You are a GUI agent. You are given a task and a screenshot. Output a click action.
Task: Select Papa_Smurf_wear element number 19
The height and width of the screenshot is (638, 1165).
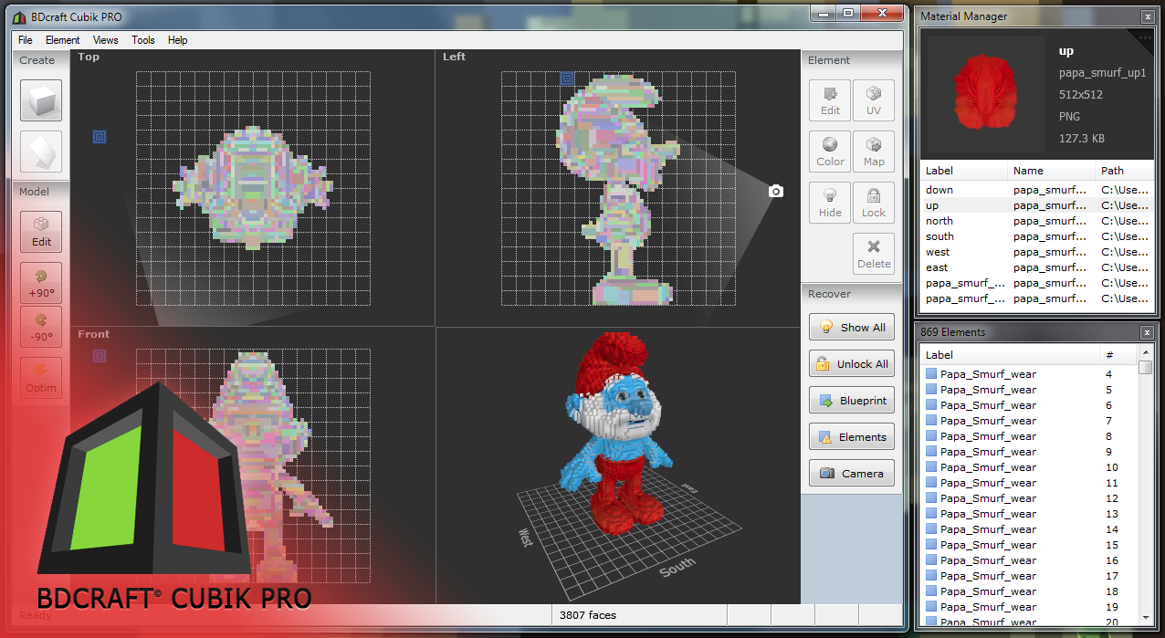click(x=1030, y=607)
